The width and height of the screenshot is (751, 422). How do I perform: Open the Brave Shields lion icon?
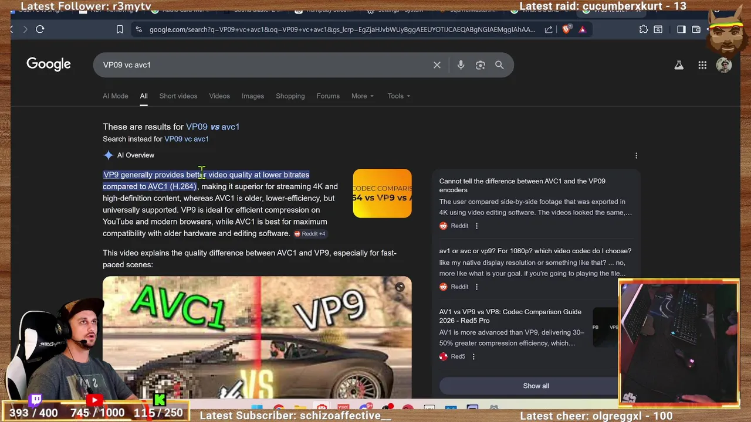pos(566,29)
